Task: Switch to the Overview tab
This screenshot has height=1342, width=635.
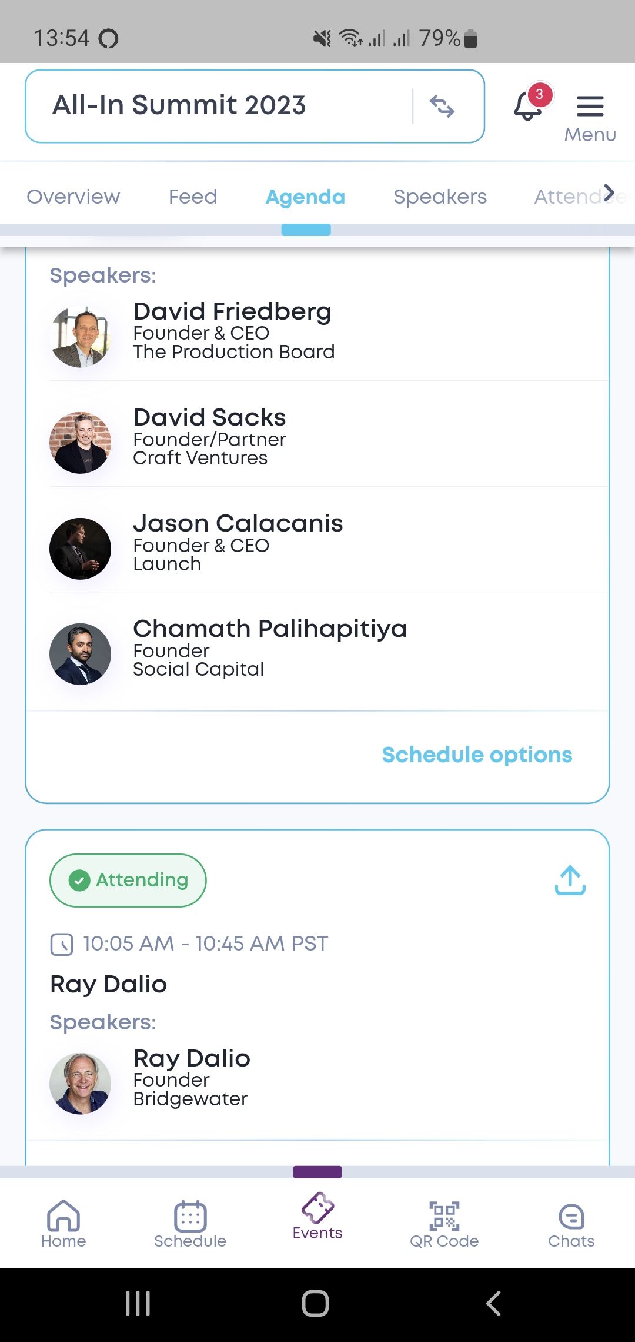Action: (x=73, y=197)
